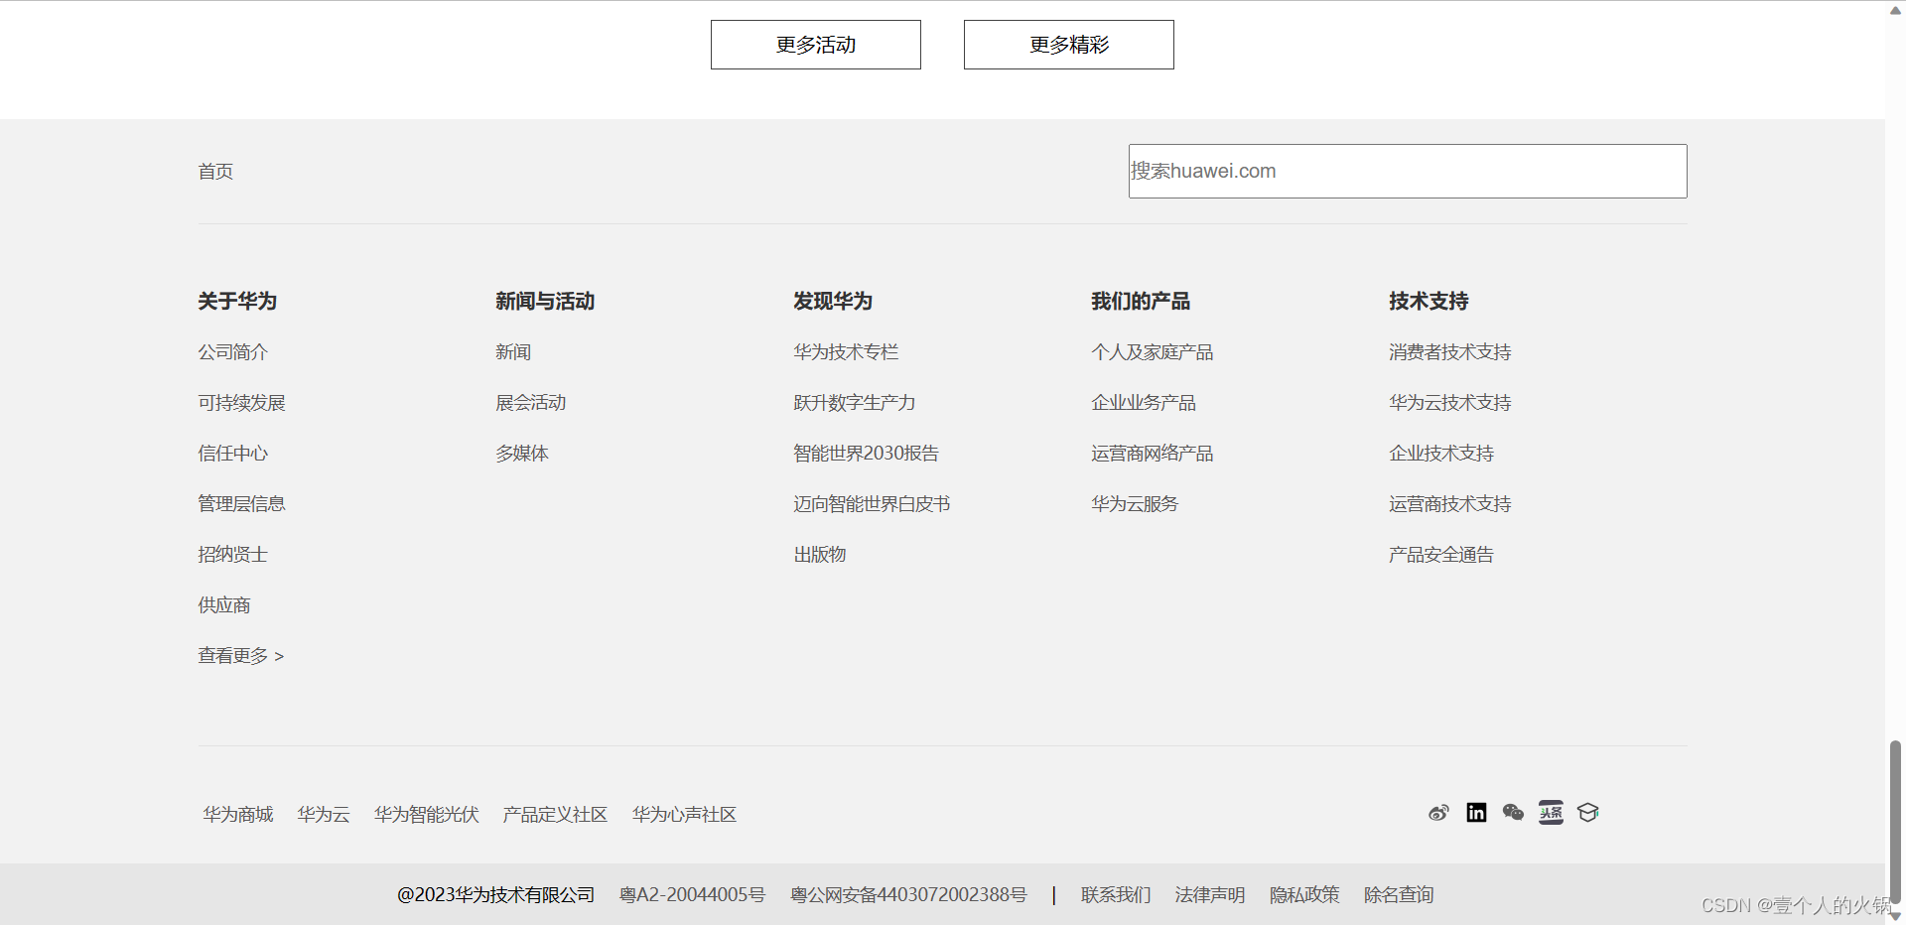Open 出版物 link
The width and height of the screenshot is (1906, 925).
820,555
